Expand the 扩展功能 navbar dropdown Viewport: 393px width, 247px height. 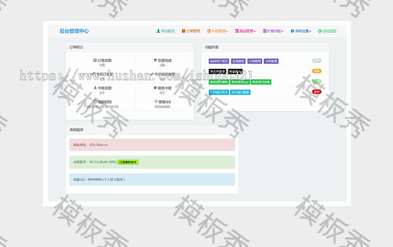click(x=273, y=31)
